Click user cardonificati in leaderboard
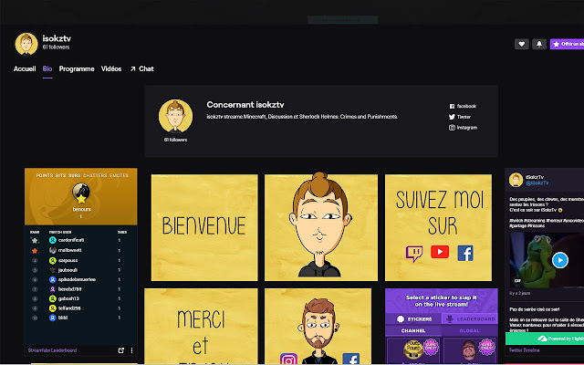Screen dimensions: 584x365 point(71,240)
